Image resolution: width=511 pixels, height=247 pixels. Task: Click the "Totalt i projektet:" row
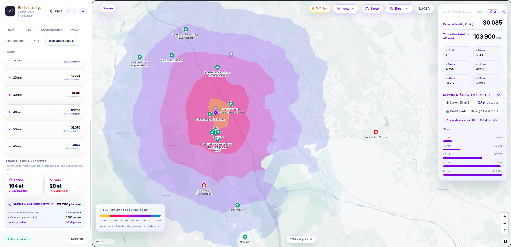click(44, 222)
